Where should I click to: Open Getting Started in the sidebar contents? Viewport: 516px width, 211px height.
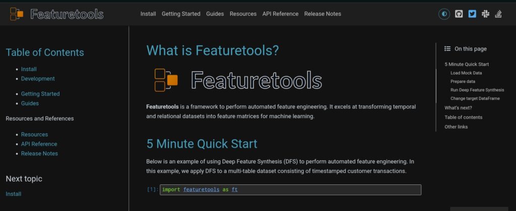pyautogui.click(x=40, y=94)
